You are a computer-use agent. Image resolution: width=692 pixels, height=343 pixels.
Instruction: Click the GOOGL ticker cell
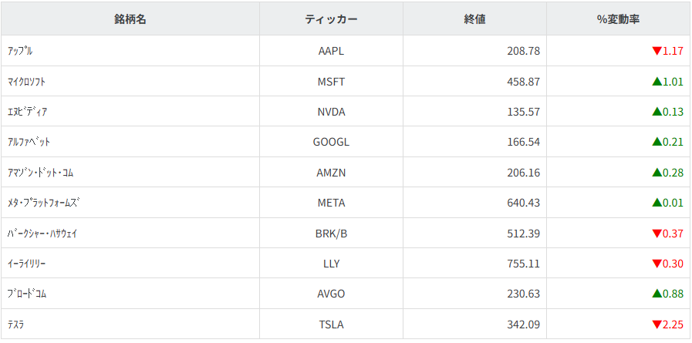coord(331,142)
